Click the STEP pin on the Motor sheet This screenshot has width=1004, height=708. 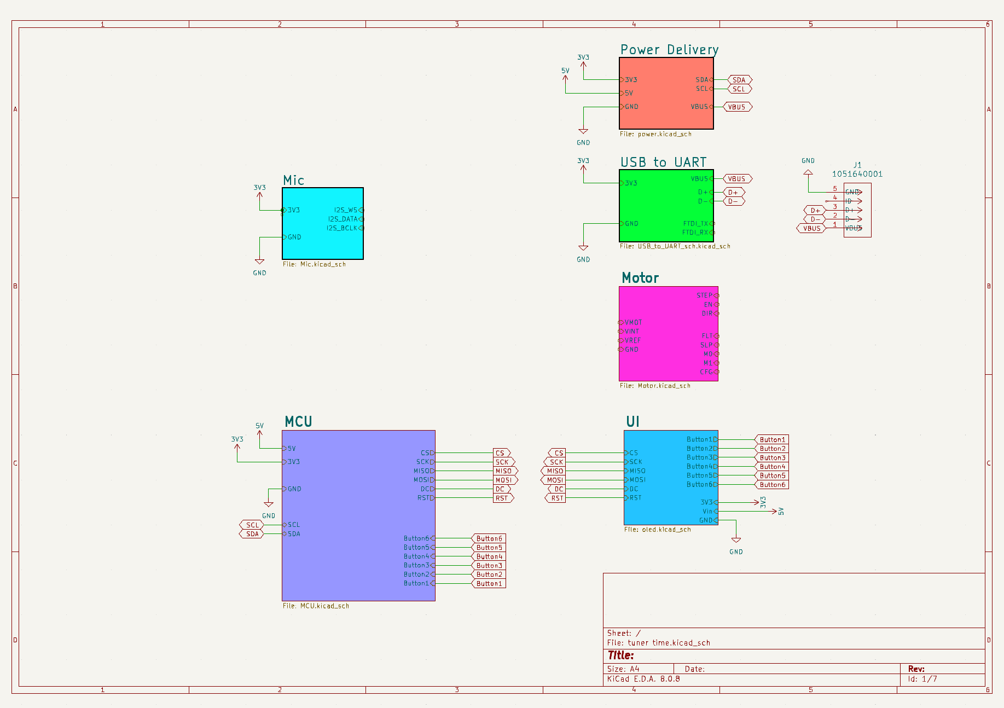pyautogui.click(x=704, y=295)
